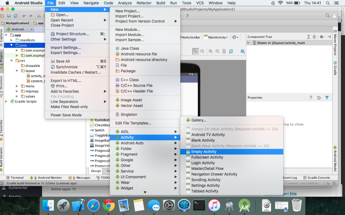Collapse the app module tree node
Image resolution: width=345 pixels, height=215 pixels.
(6, 35)
